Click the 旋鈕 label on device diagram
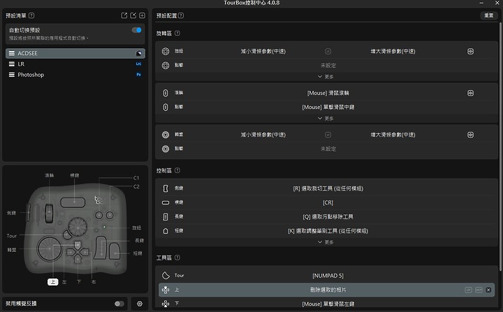 137,228
